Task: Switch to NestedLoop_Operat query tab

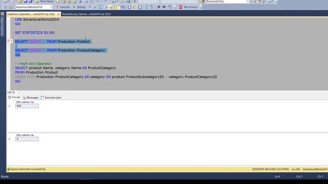Action: click(x=87, y=14)
